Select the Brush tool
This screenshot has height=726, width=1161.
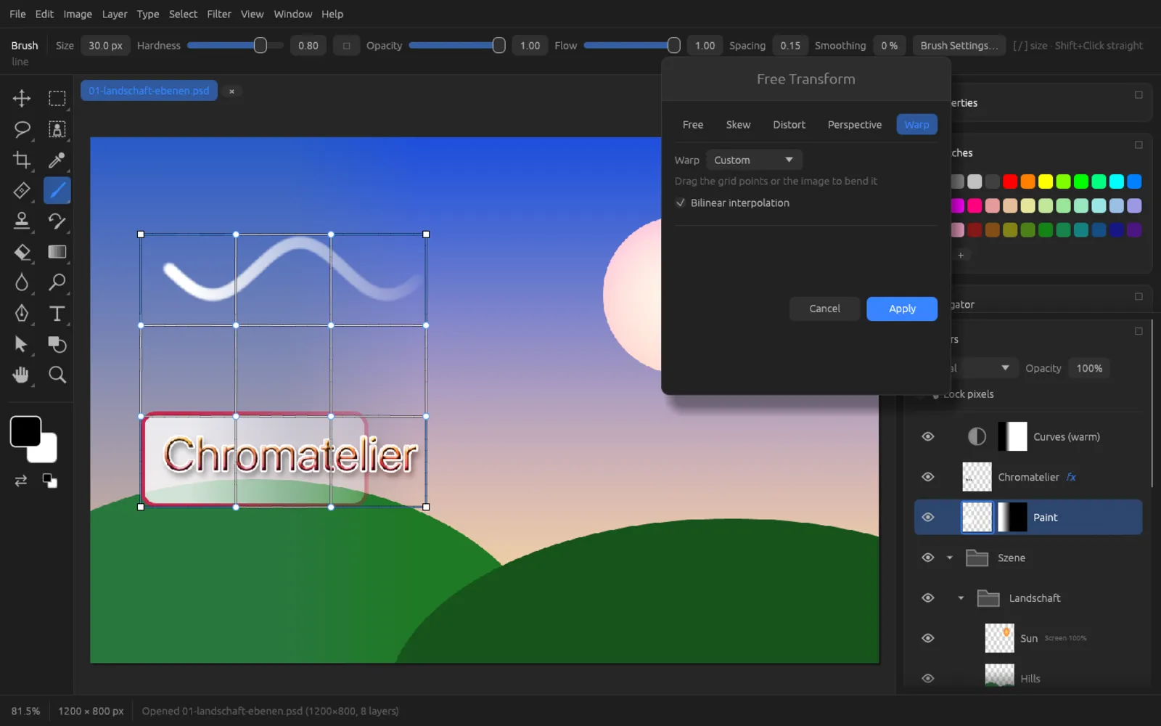pos(57,190)
